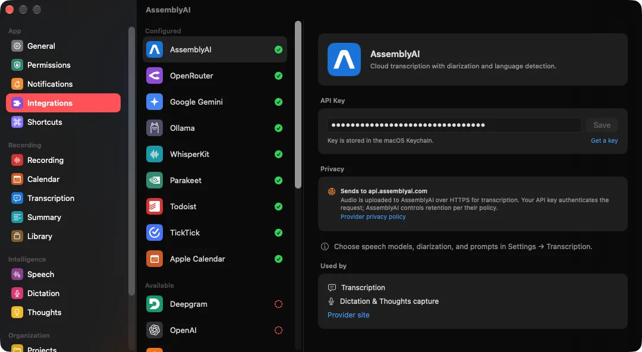
Task: Open the Provider privacy policy link
Action: (x=373, y=217)
